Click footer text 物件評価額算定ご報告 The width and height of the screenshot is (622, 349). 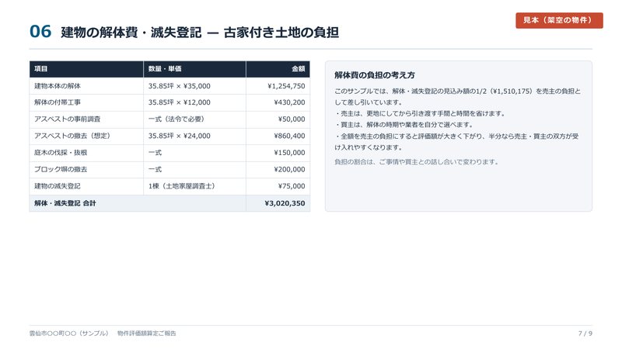pos(147,333)
